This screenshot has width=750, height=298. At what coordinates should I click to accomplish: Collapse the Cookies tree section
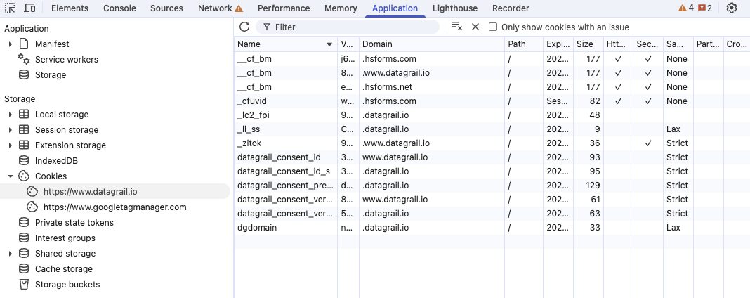pos(11,176)
